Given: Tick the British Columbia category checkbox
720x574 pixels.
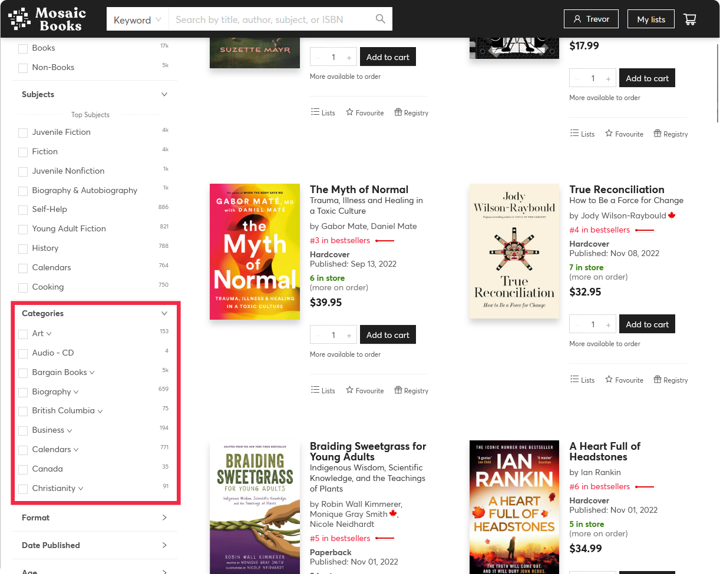Looking at the screenshot, I should click(23, 411).
